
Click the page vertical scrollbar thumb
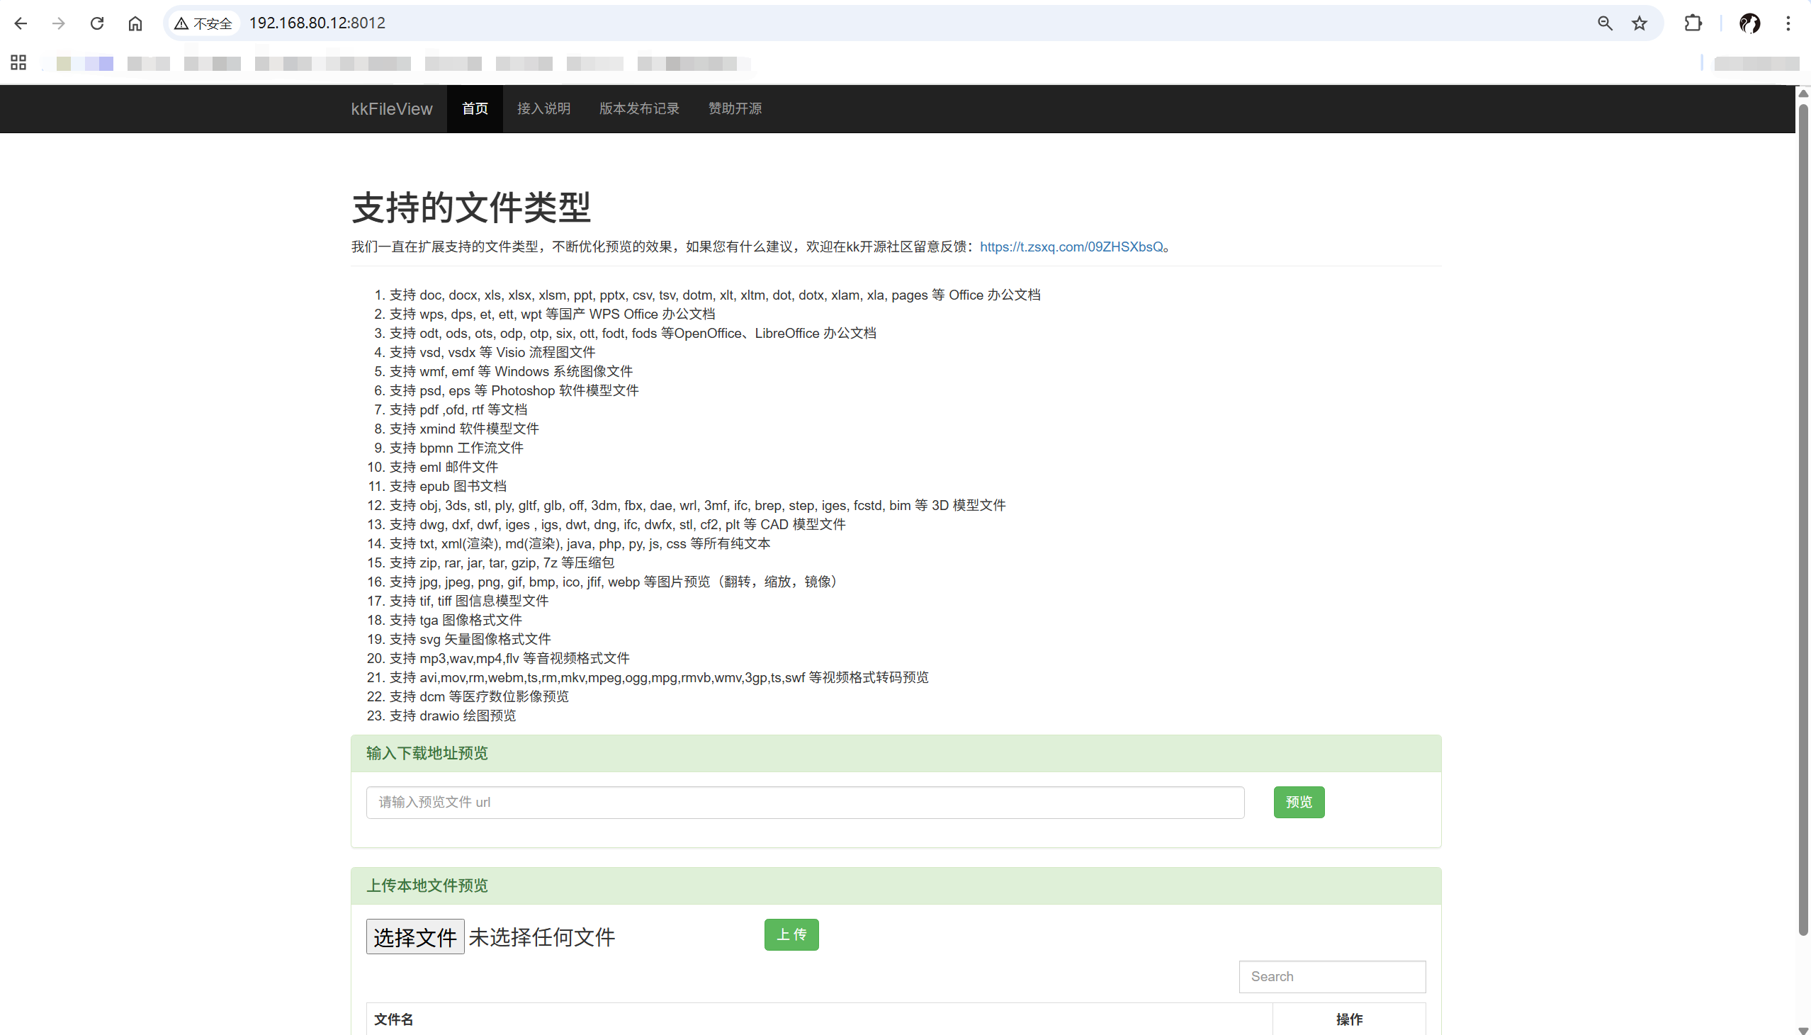pos(1803,519)
